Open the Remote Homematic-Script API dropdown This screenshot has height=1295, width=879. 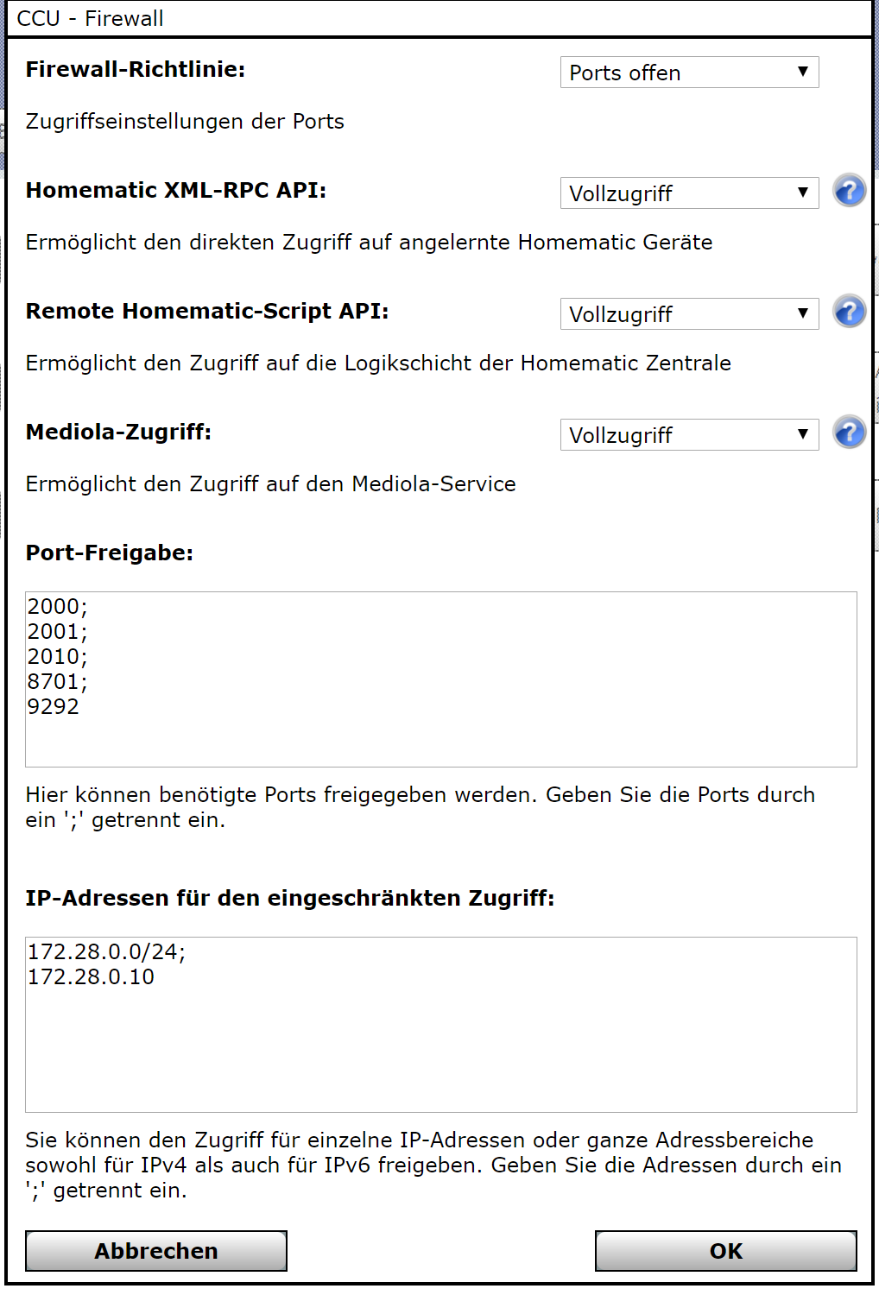click(689, 314)
